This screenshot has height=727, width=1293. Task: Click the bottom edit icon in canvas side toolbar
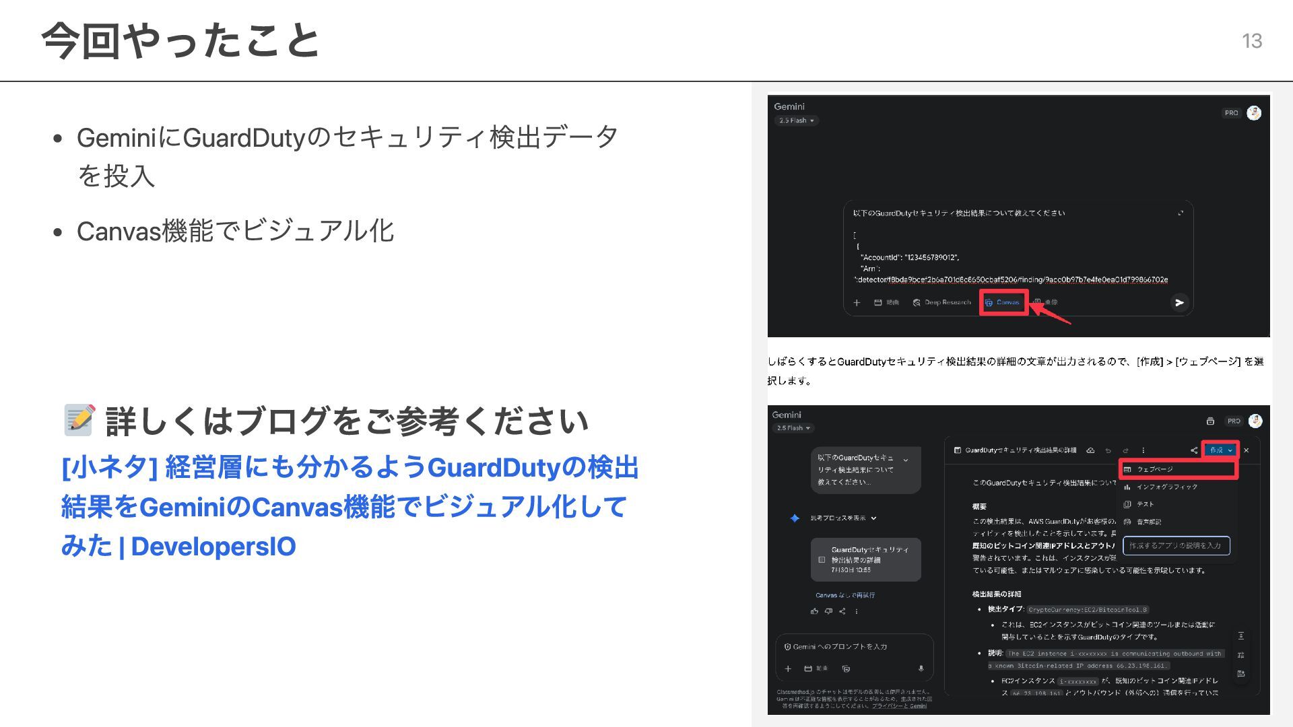[1240, 673]
